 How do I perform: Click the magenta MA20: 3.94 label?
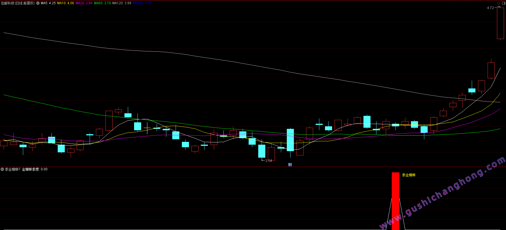(84, 3)
